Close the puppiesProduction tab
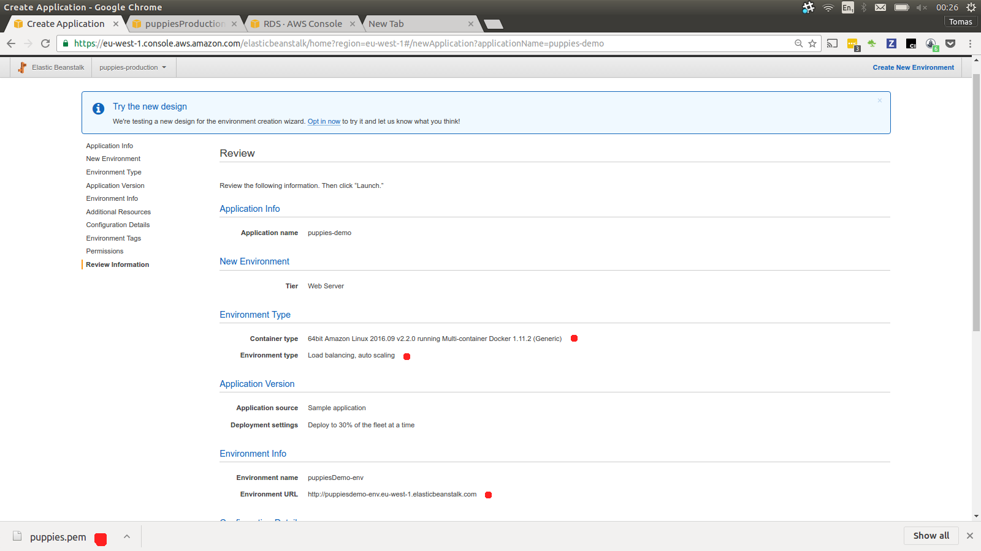 click(x=234, y=24)
